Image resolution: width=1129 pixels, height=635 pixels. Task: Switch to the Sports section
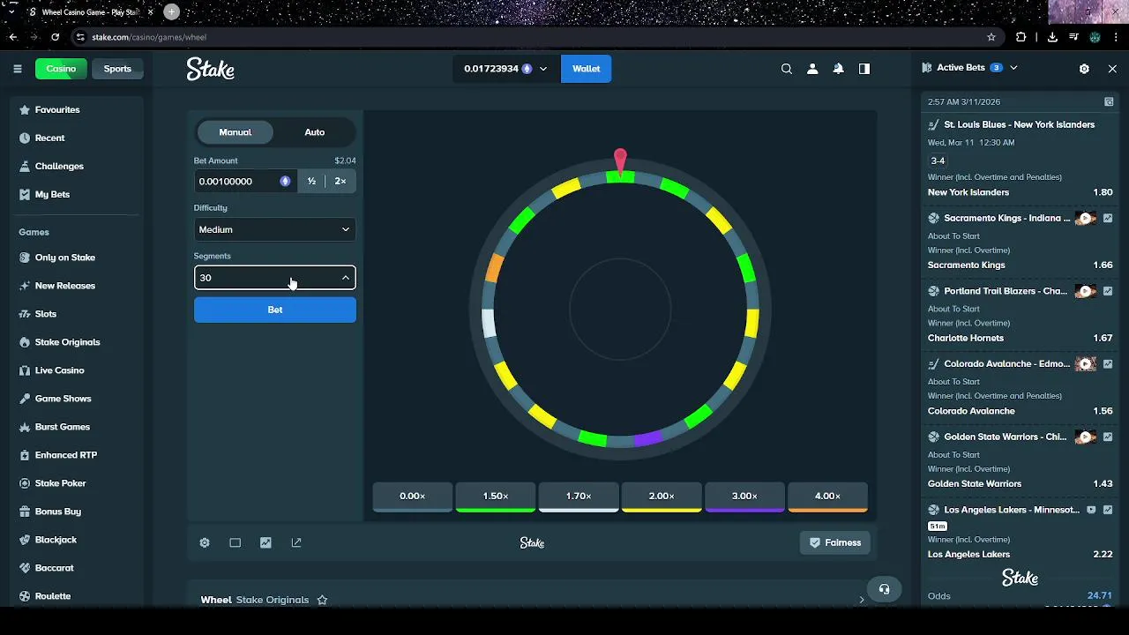tap(117, 69)
